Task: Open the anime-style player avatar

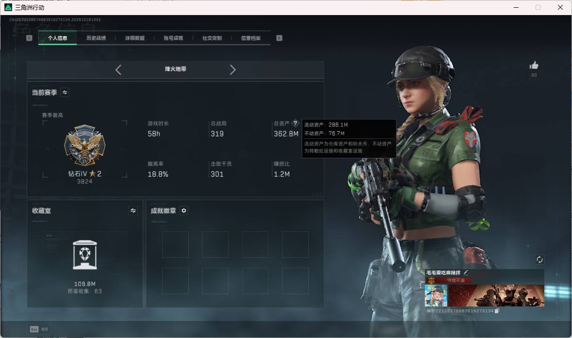Action: pos(437,295)
